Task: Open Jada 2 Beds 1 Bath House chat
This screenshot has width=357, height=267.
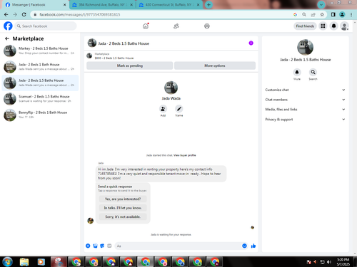Action: tap(40, 67)
